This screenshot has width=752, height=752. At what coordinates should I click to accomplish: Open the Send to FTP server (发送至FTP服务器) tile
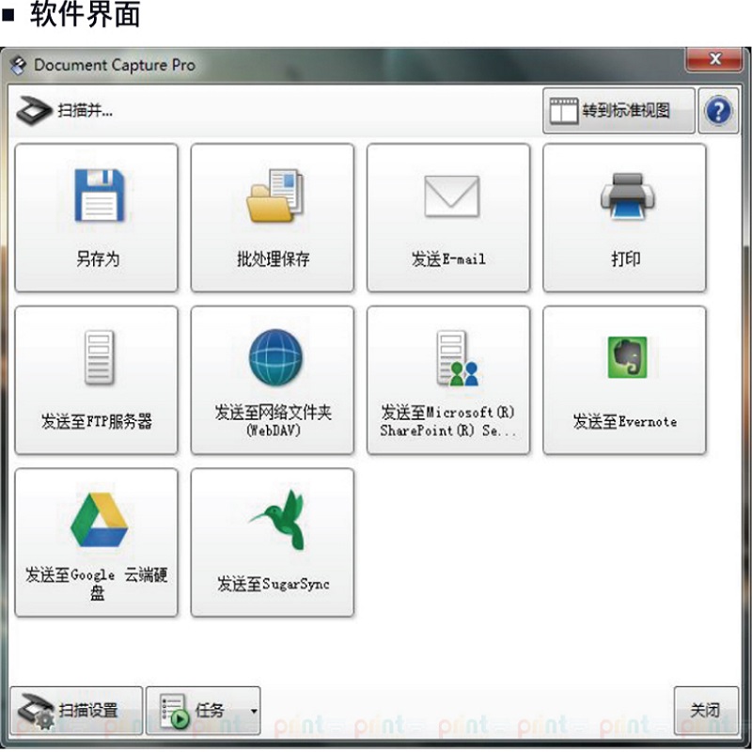pyautogui.click(x=97, y=381)
